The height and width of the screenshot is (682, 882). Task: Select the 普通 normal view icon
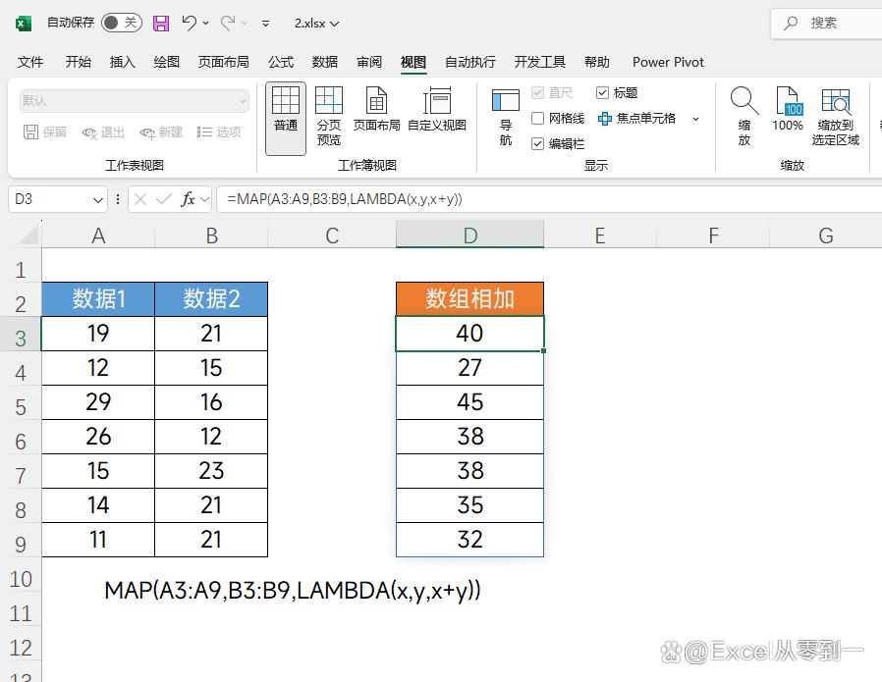(286, 108)
